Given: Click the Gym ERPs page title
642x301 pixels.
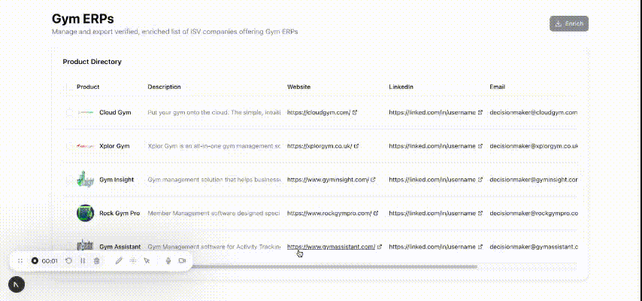Looking at the screenshot, I should [x=83, y=19].
